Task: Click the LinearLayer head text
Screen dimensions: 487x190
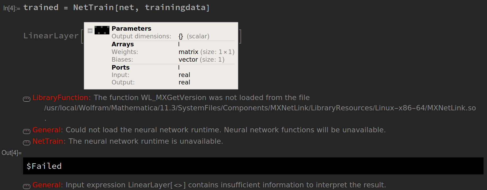Action: pyautogui.click(x=51, y=36)
